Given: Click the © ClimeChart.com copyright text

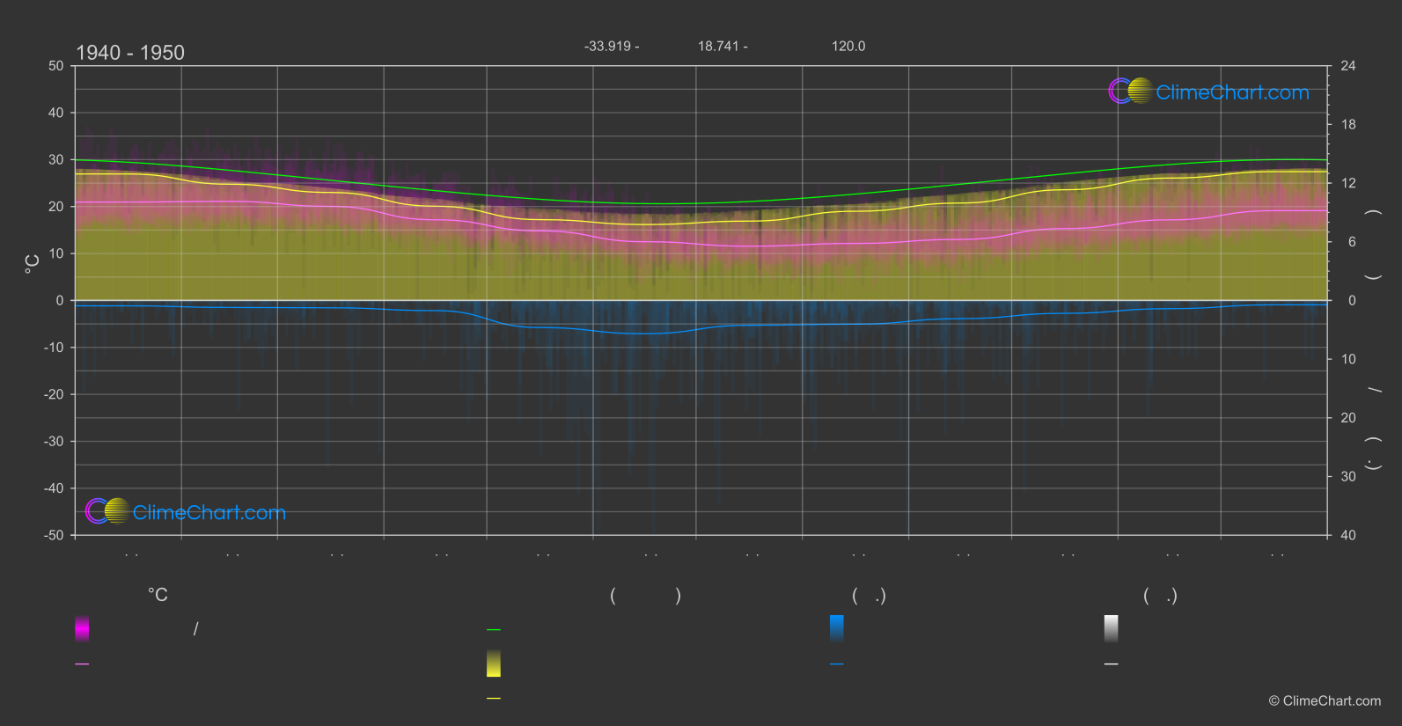Looking at the screenshot, I should [1325, 700].
